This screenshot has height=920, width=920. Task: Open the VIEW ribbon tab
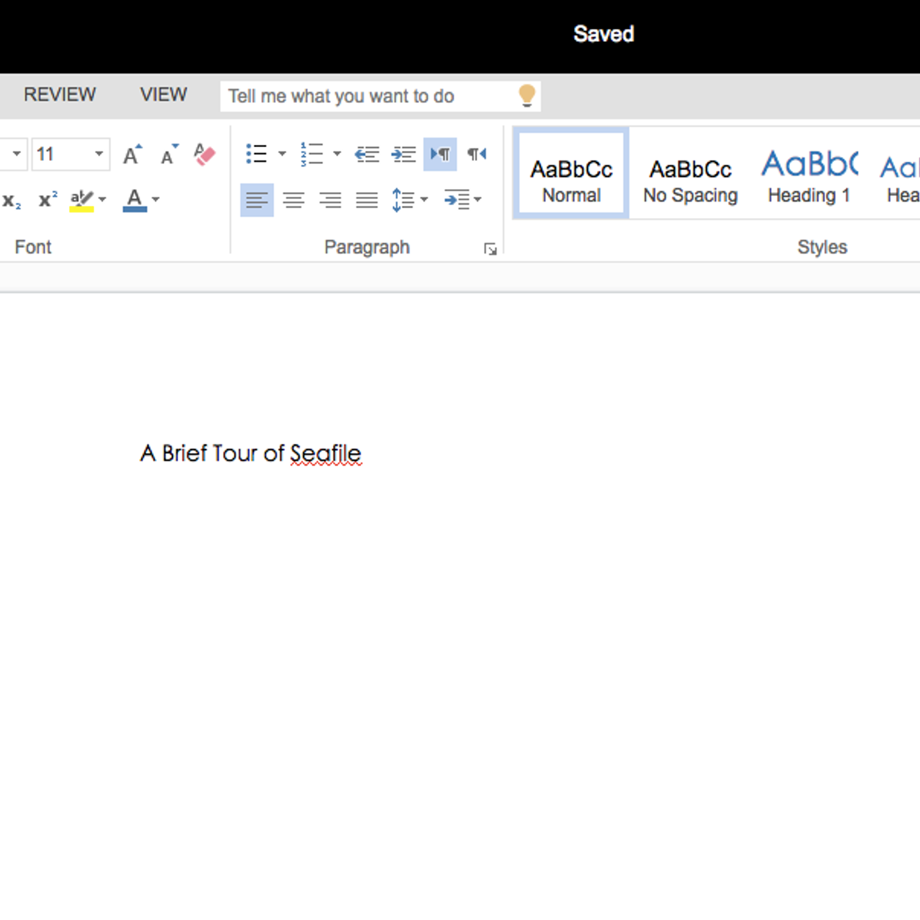point(164,95)
